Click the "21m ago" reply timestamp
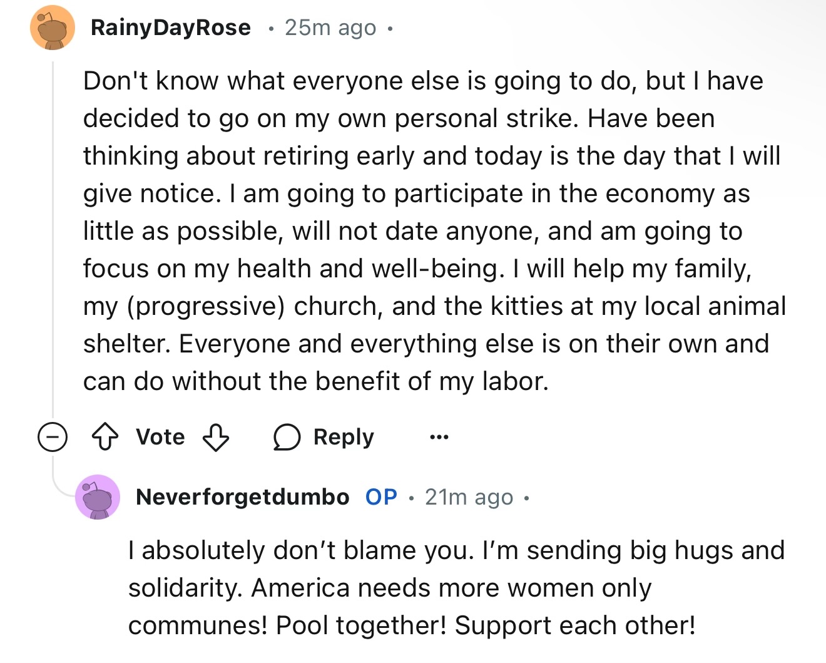This screenshot has height=663, width=826. coord(469,497)
